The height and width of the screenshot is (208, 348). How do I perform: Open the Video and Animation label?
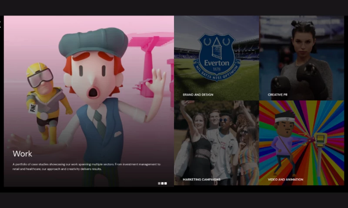point(285,179)
